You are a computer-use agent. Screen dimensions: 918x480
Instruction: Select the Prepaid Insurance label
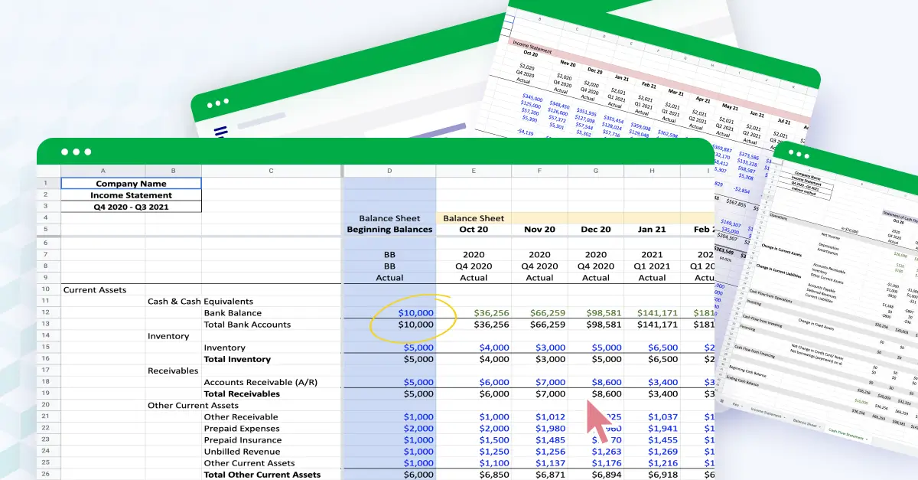pyautogui.click(x=243, y=440)
